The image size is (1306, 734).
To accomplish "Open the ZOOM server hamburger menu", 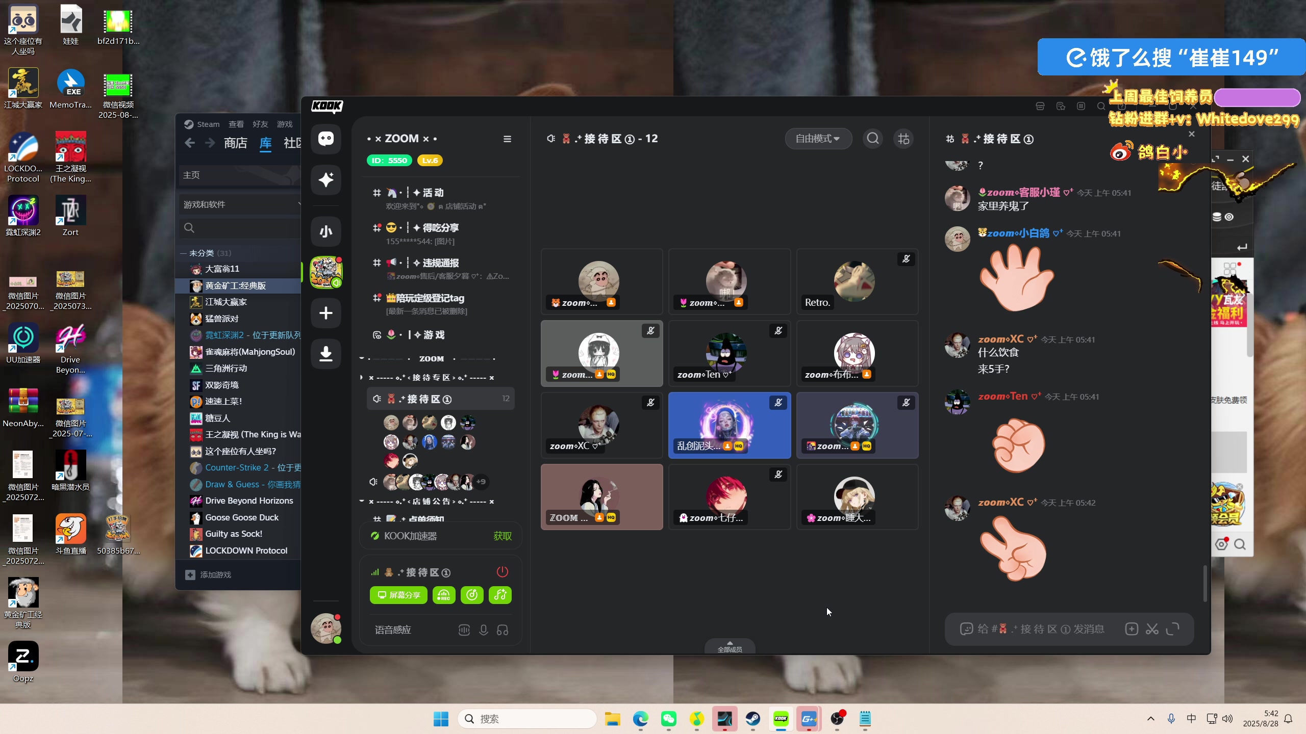I will (x=507, y=139).
